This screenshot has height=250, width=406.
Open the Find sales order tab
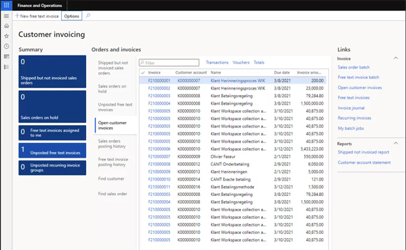tap(112, 194)
